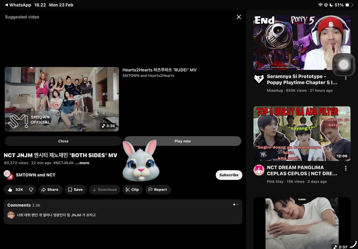Image resolution: width=358 pixels, height=249 pixels.
Task: Tap Hearts2Hearts 'RUDE!' MV title
Action: (x=159, y=70)
